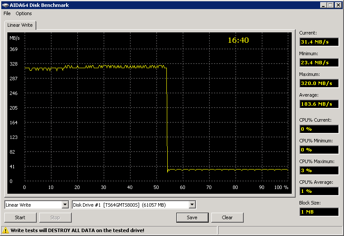Click the elapsed time 16:40 in graph

pyautogui.click(x=238, y=40)
